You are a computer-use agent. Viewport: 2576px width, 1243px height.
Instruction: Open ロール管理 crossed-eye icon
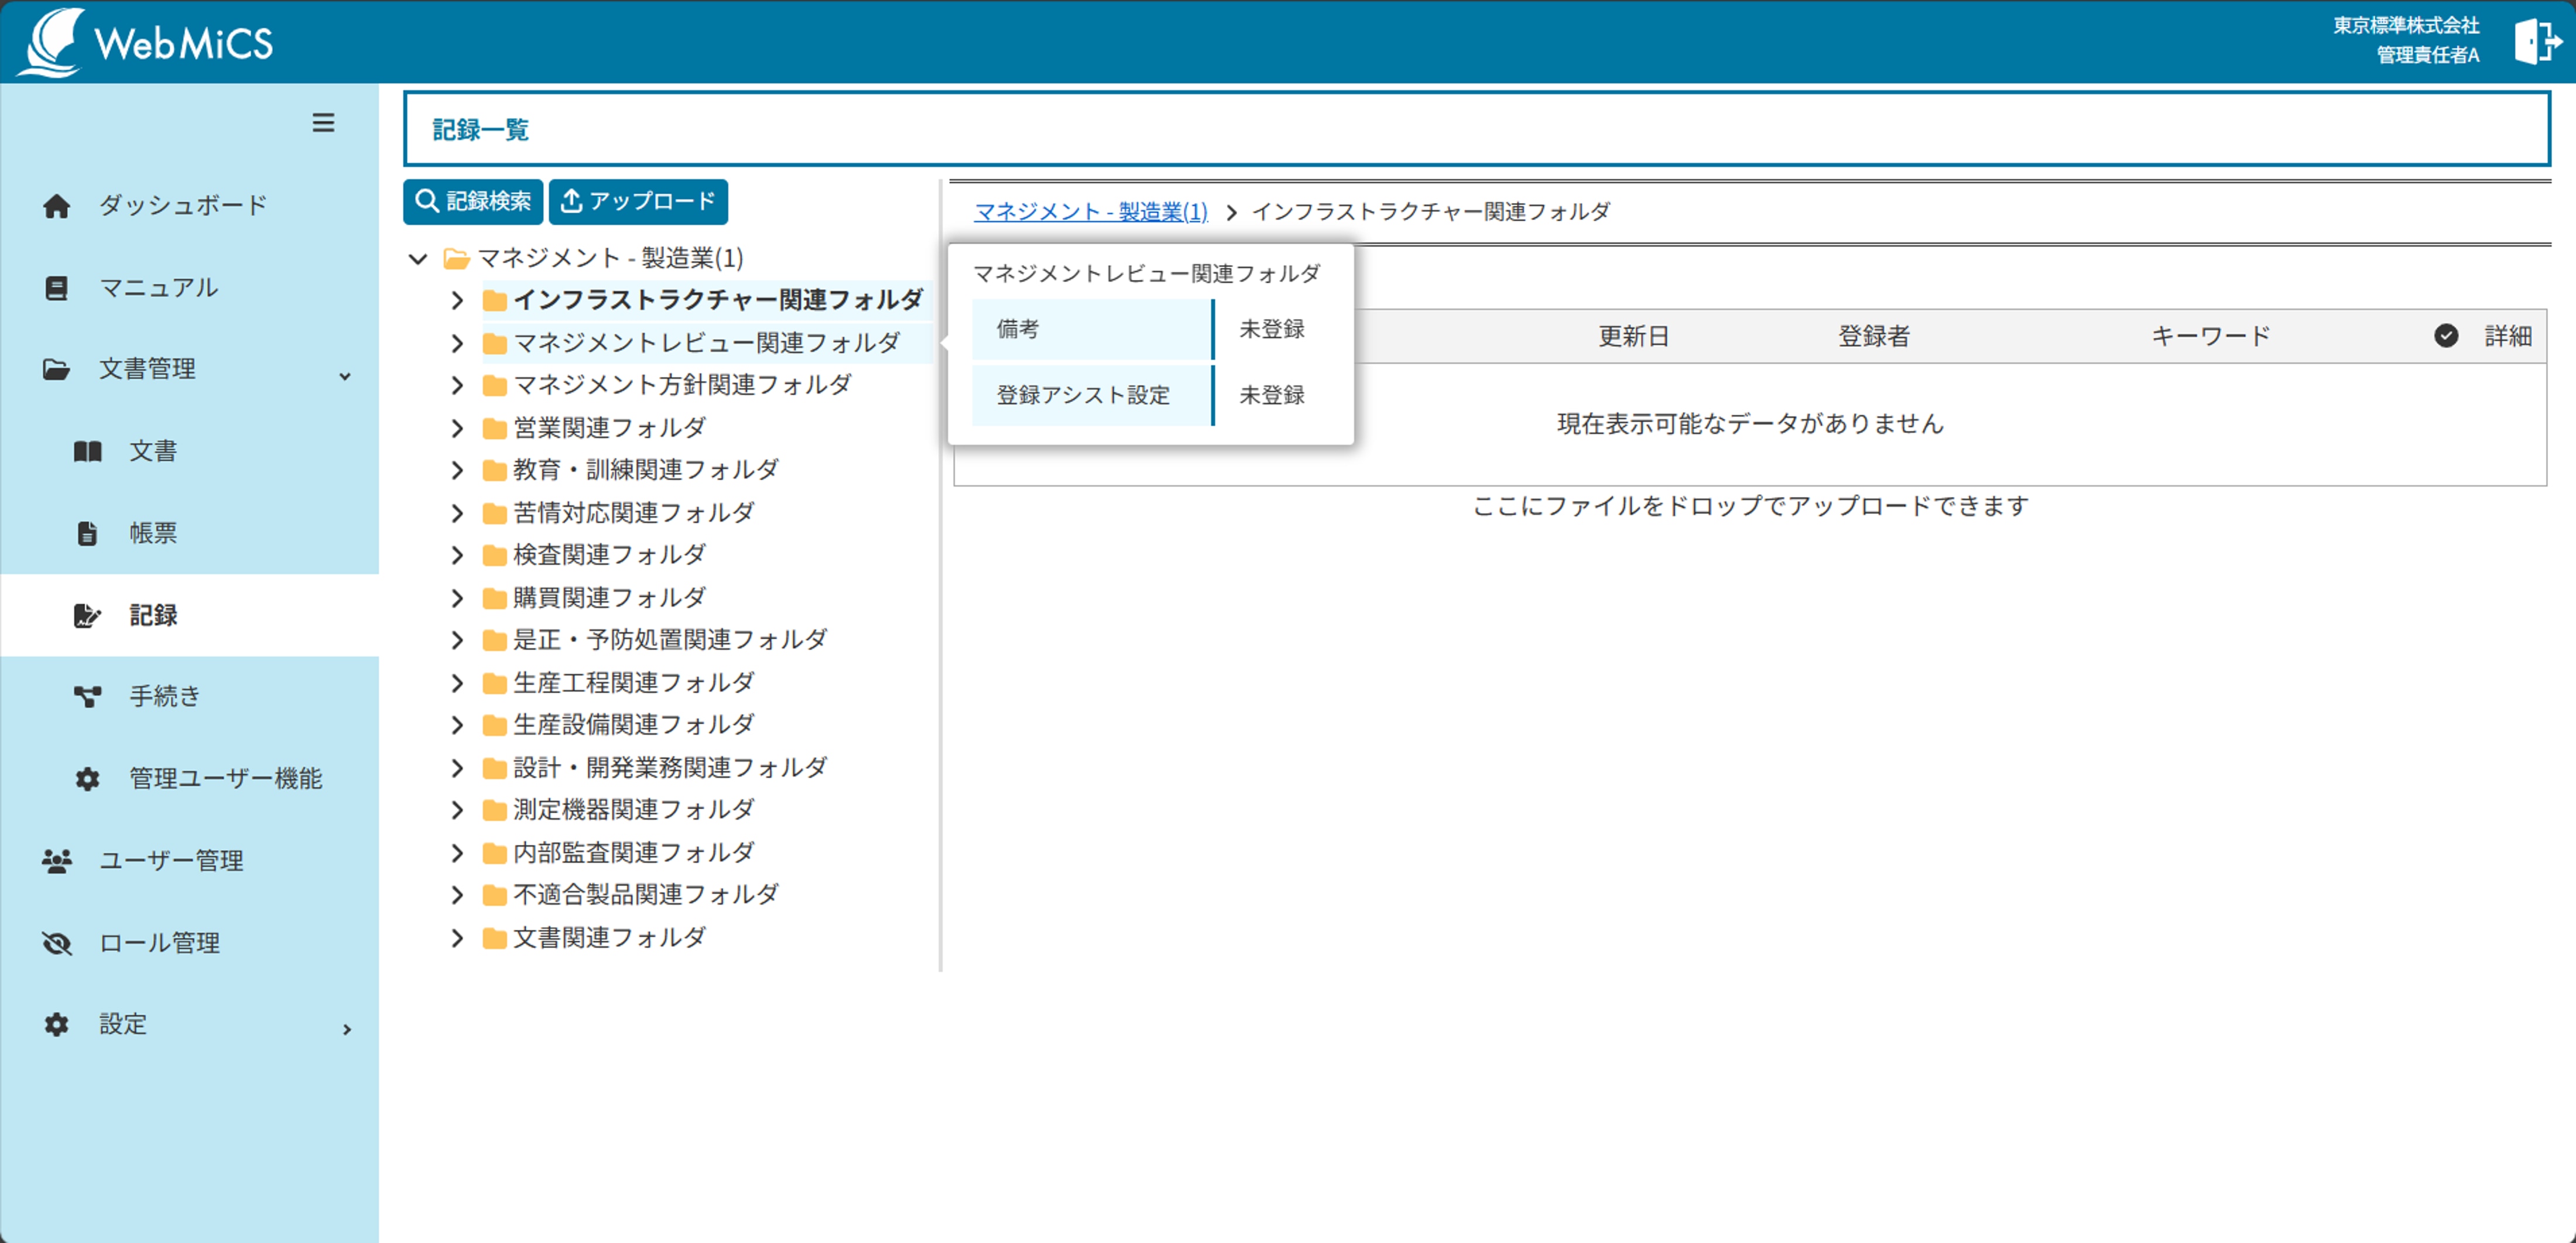57,942
